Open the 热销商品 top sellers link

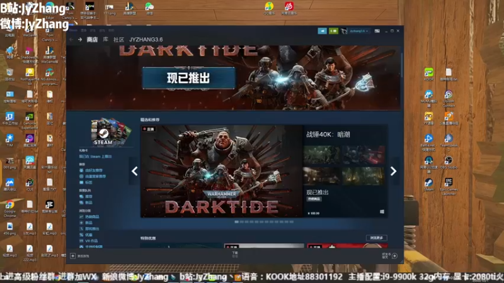[92, 217]
